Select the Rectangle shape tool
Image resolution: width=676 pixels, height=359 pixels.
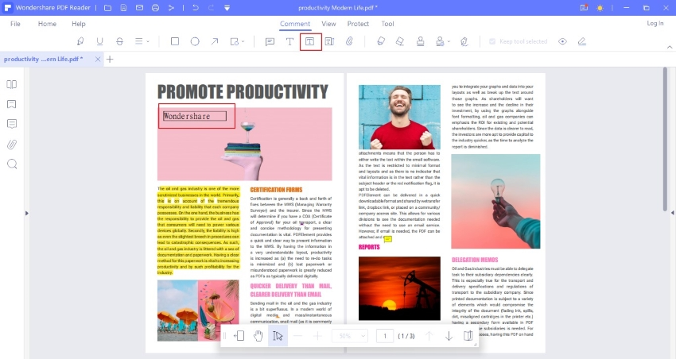point(175,41)
